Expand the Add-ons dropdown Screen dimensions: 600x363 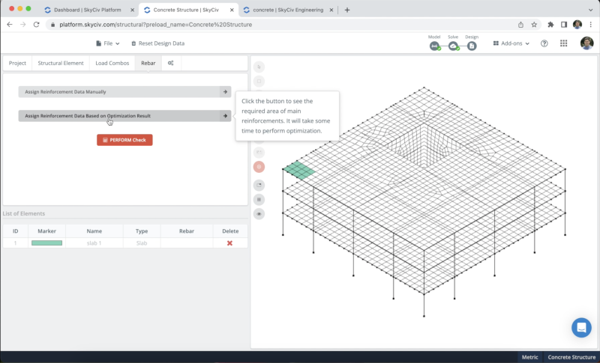coord(511,43)
